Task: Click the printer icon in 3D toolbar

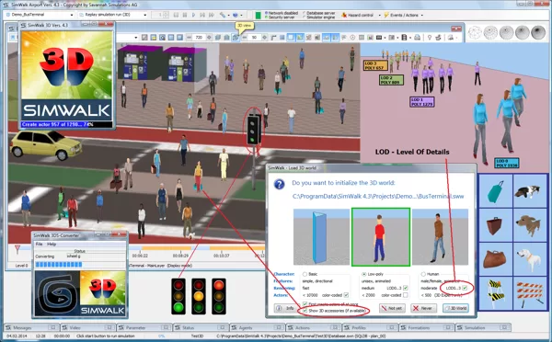Action: (417, 38)
